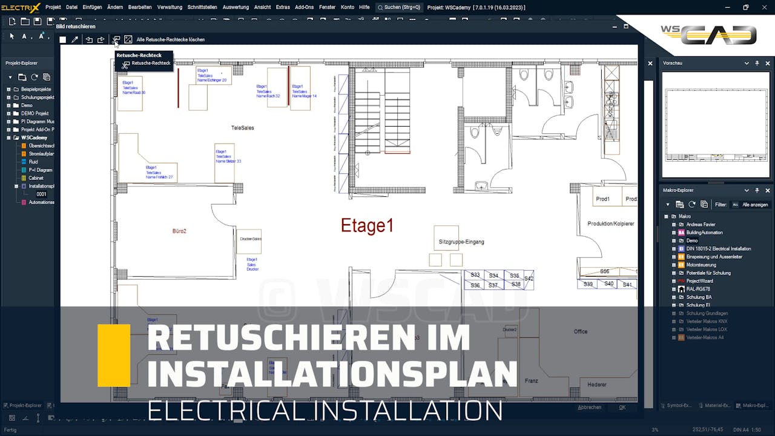Screen dimensions: 775x436
Task: Click the redo arrow in Bild retuschieren toolbar
Action: (x=101, y=39)
